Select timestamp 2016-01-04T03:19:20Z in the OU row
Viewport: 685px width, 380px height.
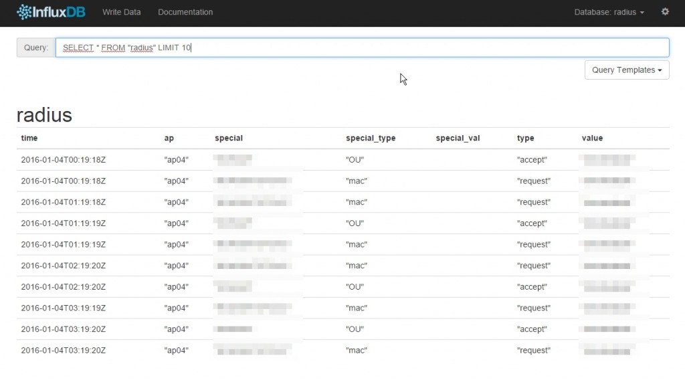64,329
